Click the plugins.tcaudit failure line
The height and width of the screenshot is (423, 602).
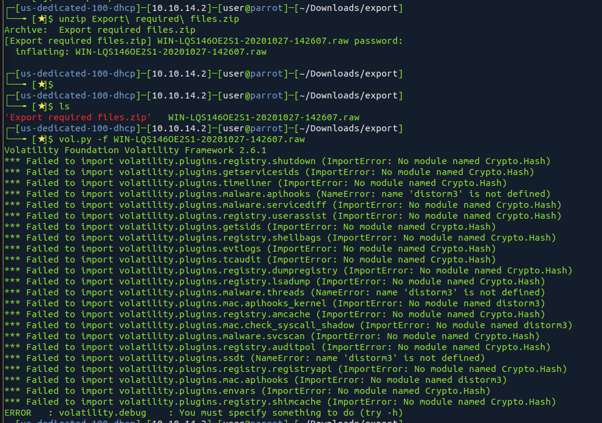click(250, 260)
